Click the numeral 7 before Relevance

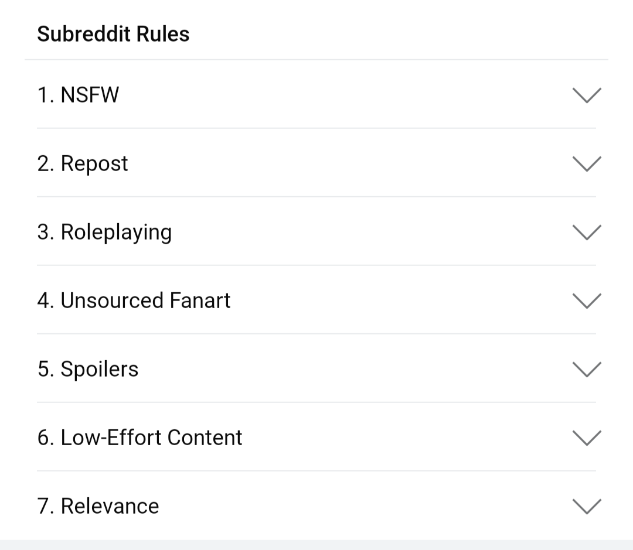[43, 507]
